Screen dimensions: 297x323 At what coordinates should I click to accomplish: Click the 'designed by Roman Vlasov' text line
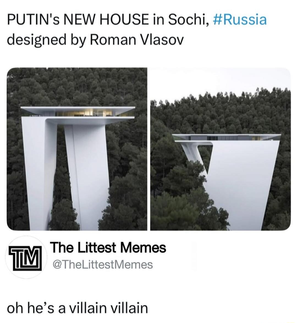(95, 40)
